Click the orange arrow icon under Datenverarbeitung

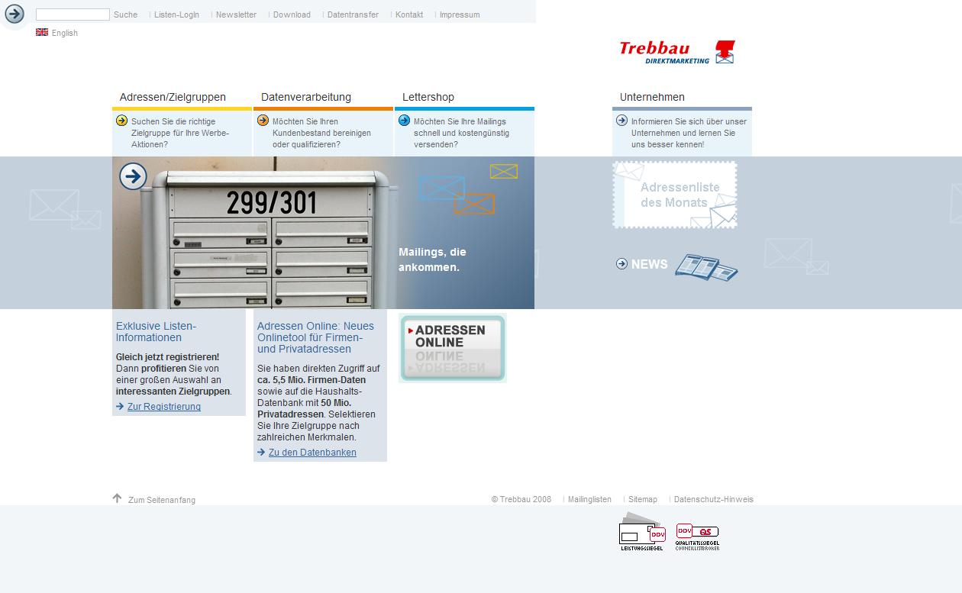(x=263, y=121)
